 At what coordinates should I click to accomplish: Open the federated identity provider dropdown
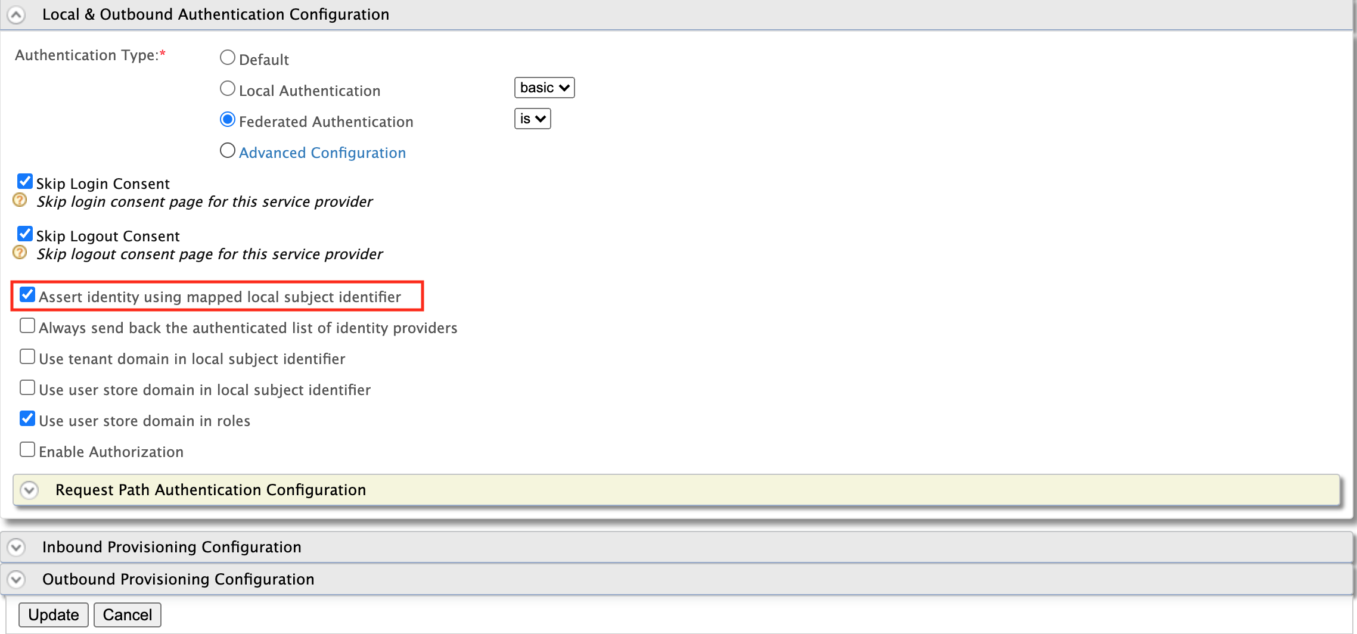pos(532,119)
